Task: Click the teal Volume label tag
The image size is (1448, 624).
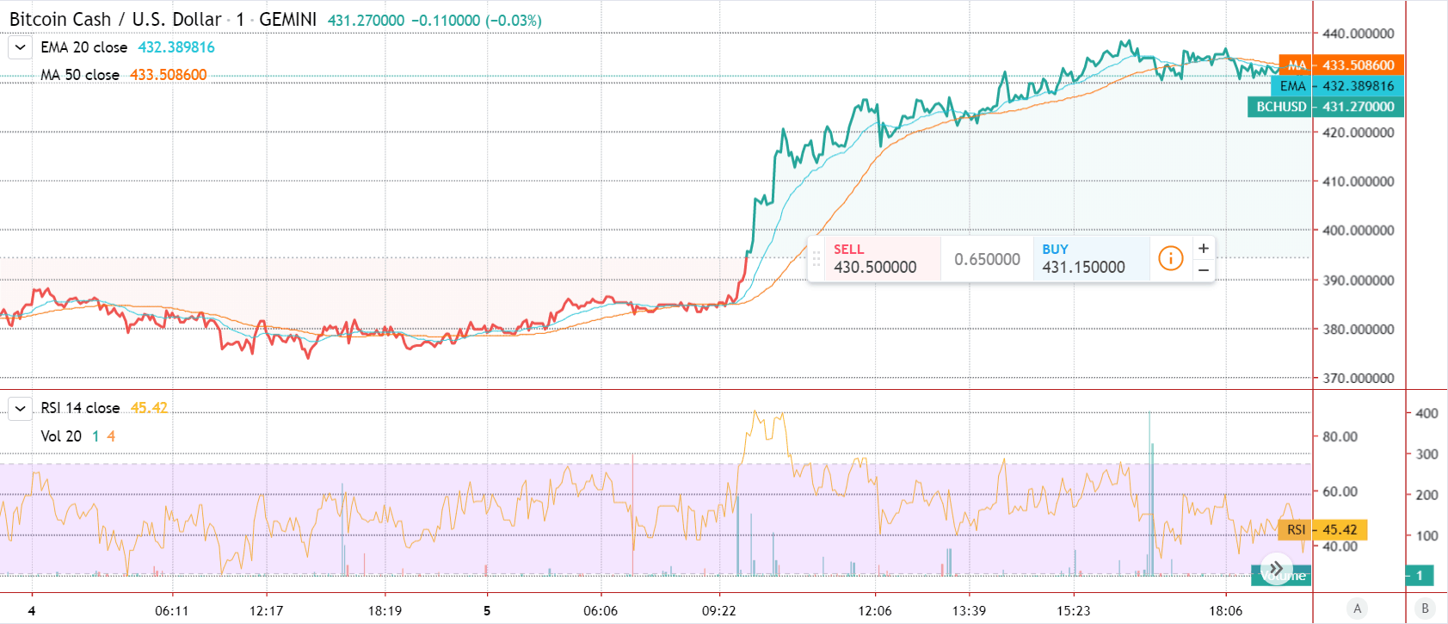Action: click(x=1282, y=576)
